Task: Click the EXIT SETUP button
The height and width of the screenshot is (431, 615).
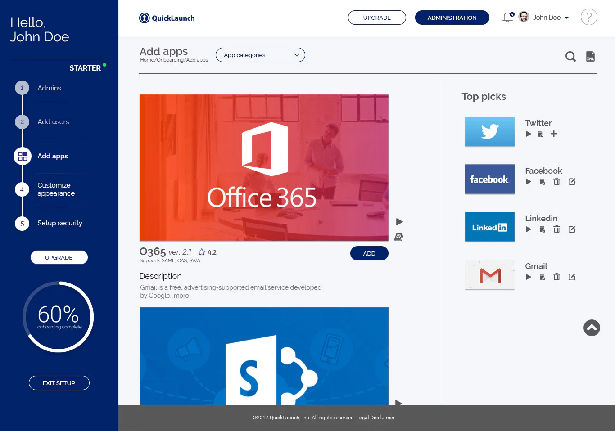Action: coord(59,382)
